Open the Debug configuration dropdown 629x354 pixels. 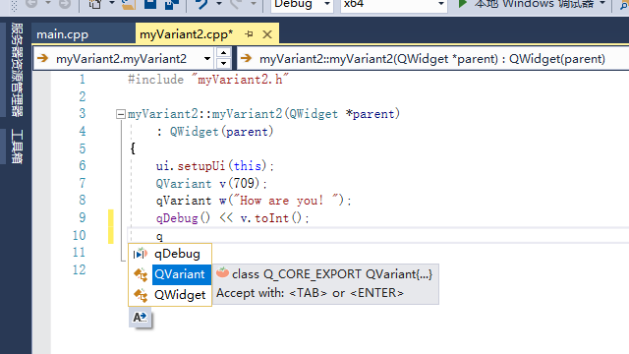click(x=302, y=5)
